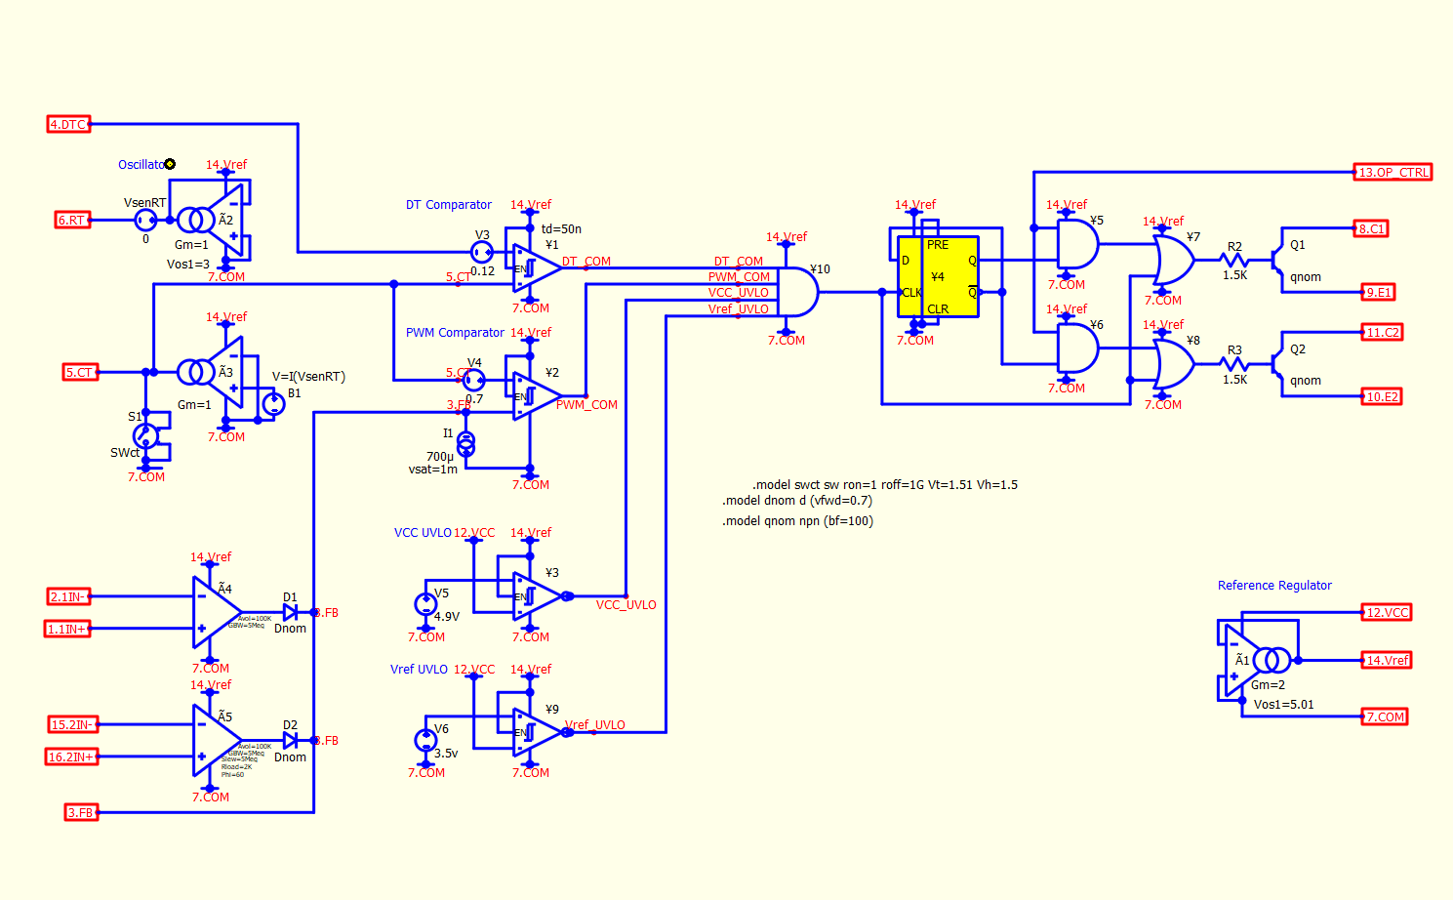Select resistor R2
This screenshot has height=900, width=1453.
pyautogui.click(x=1234, y=260)
